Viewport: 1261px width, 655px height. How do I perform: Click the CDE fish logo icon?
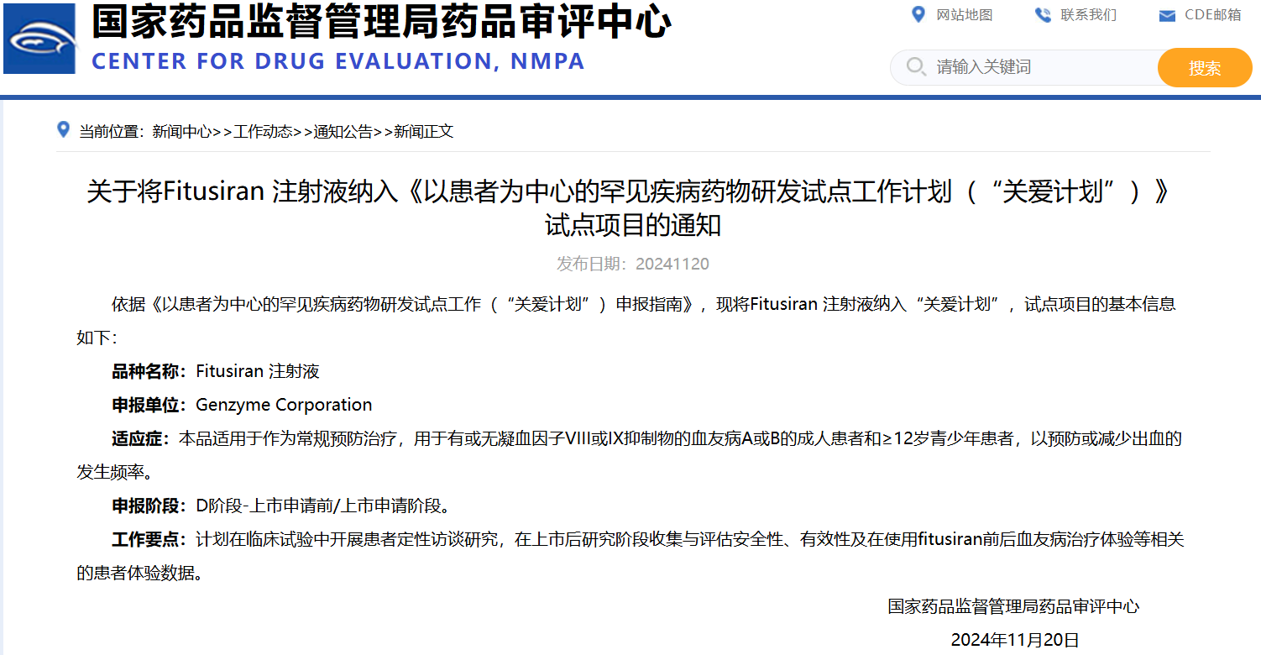pos(39,39)
